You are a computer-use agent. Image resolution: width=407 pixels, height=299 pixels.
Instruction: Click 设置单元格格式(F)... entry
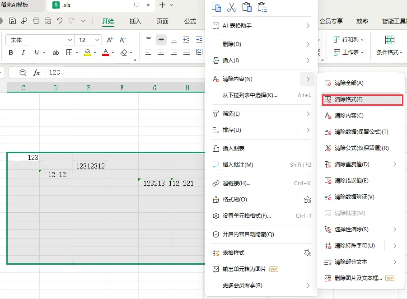pos(262,216)
